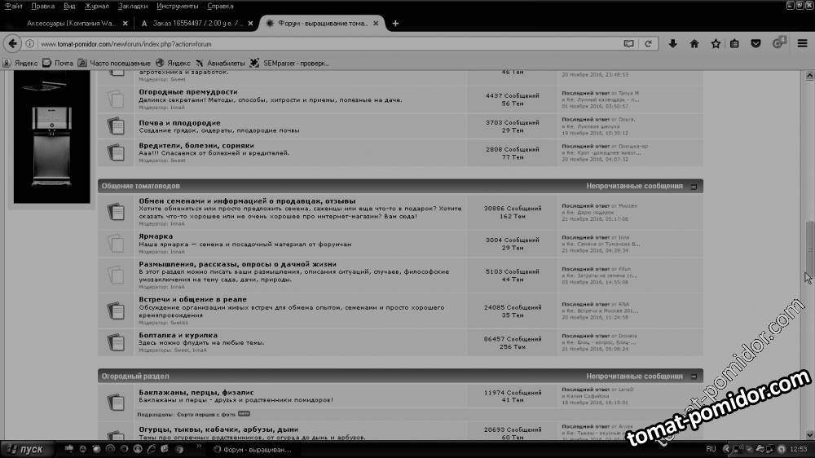Open the Закладки menu
The width and height of the screenshot is (815, 458).
(131, 6)
